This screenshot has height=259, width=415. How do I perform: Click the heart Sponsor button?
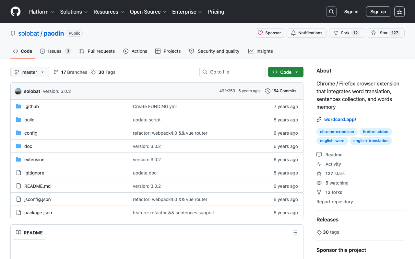tap(269, 33)
